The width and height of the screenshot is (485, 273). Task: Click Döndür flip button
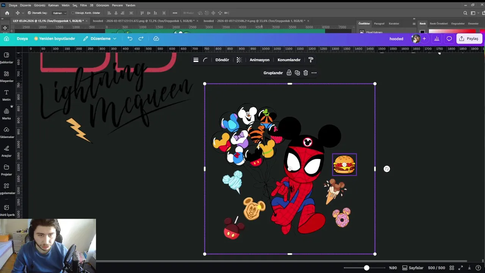click(x=222, y=60)
